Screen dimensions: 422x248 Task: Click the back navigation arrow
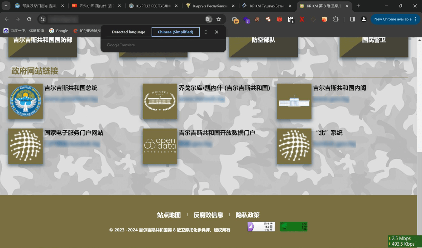(7, 19)
